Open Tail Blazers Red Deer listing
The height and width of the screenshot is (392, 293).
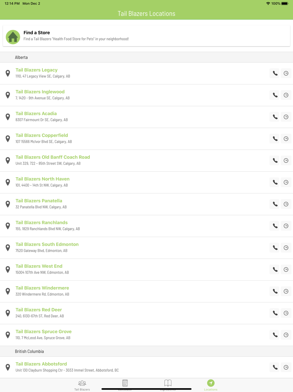pos(39,310)
